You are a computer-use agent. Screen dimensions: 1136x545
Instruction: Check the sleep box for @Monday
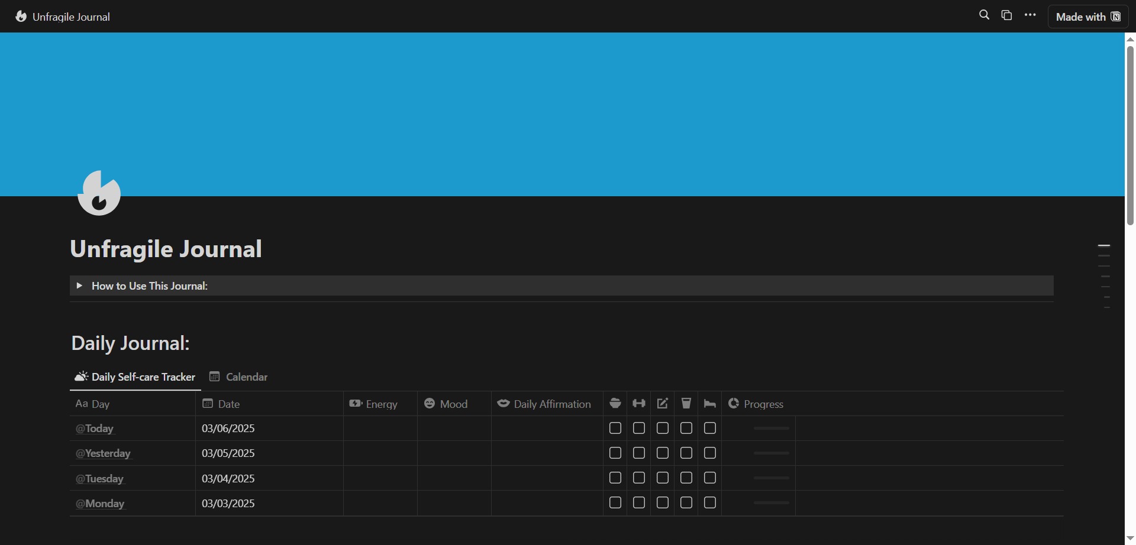[710, 503]
